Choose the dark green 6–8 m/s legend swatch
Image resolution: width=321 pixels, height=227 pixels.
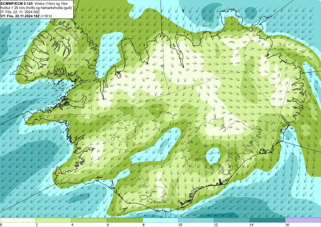click(x=125, y=220)
